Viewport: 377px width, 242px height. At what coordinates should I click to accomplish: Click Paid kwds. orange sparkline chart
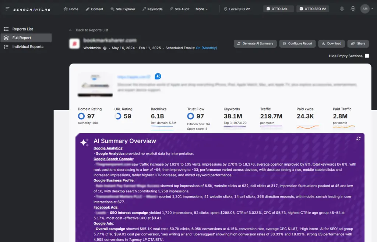(x=307, y=127)
